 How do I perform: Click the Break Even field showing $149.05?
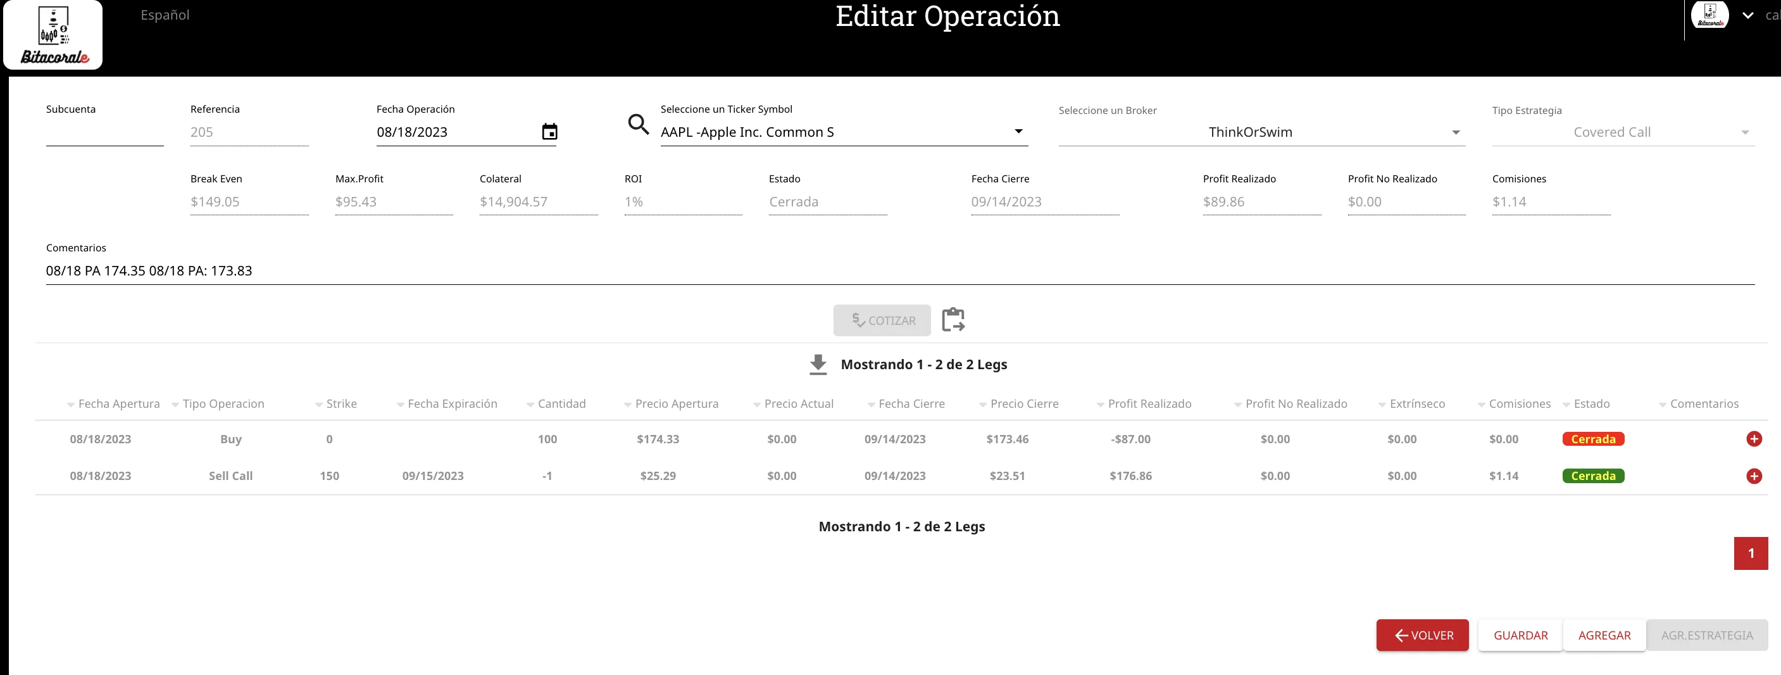click(x=249, y=202)
